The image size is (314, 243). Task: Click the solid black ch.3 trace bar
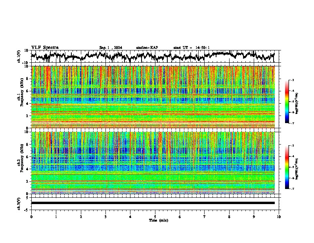[153, 203]
